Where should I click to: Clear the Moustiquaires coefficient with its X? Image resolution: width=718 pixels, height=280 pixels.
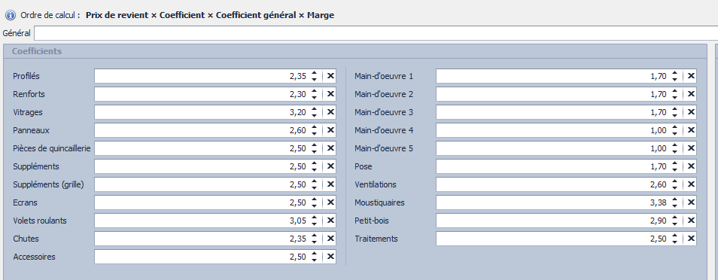click(x=691, y=202)
